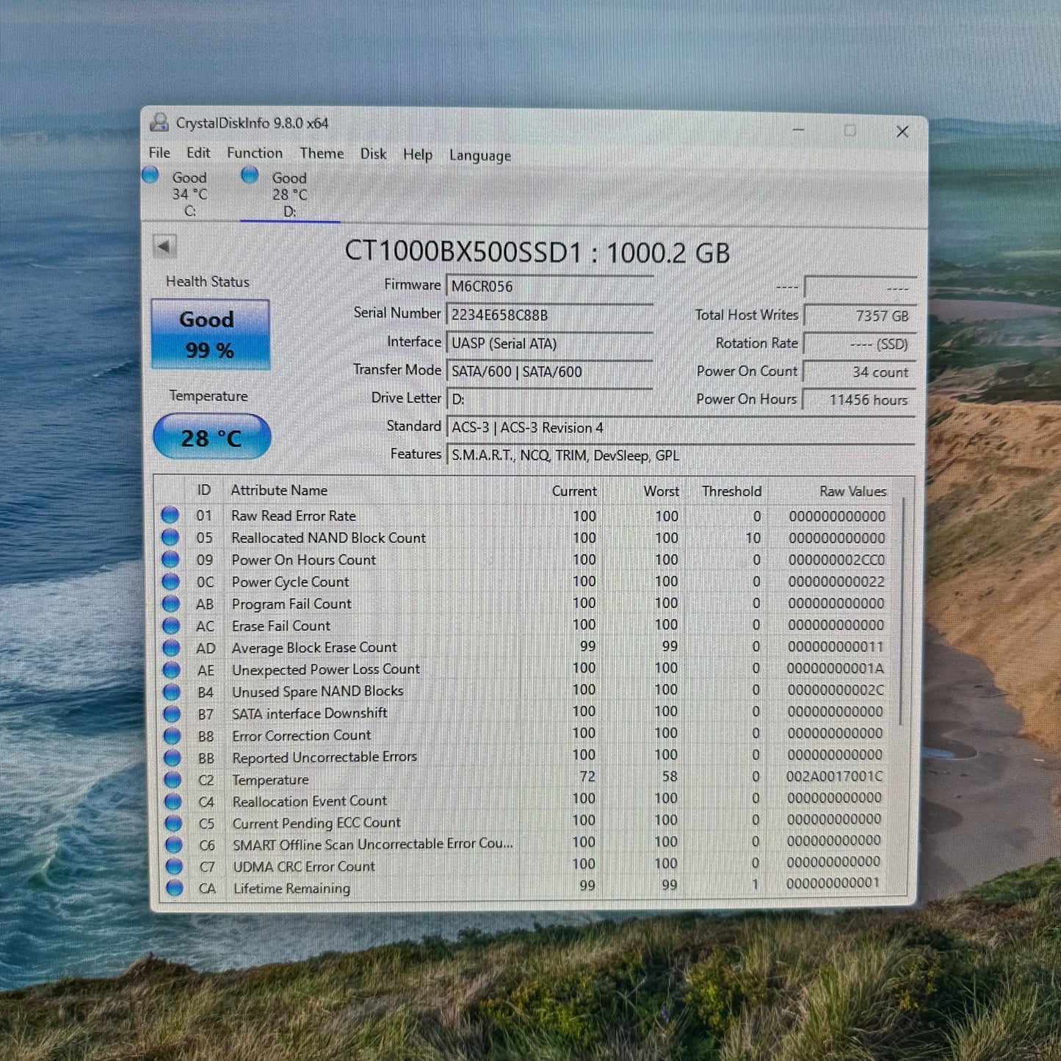Image resolution: width=1061 pixels, height=1061 pixels.
Task: Click the Average Block Erase Count text
Action: [314, 648]
